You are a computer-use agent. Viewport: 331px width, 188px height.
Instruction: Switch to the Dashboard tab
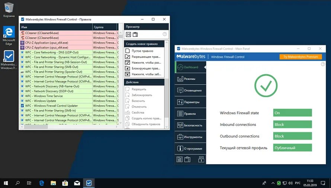190,67
